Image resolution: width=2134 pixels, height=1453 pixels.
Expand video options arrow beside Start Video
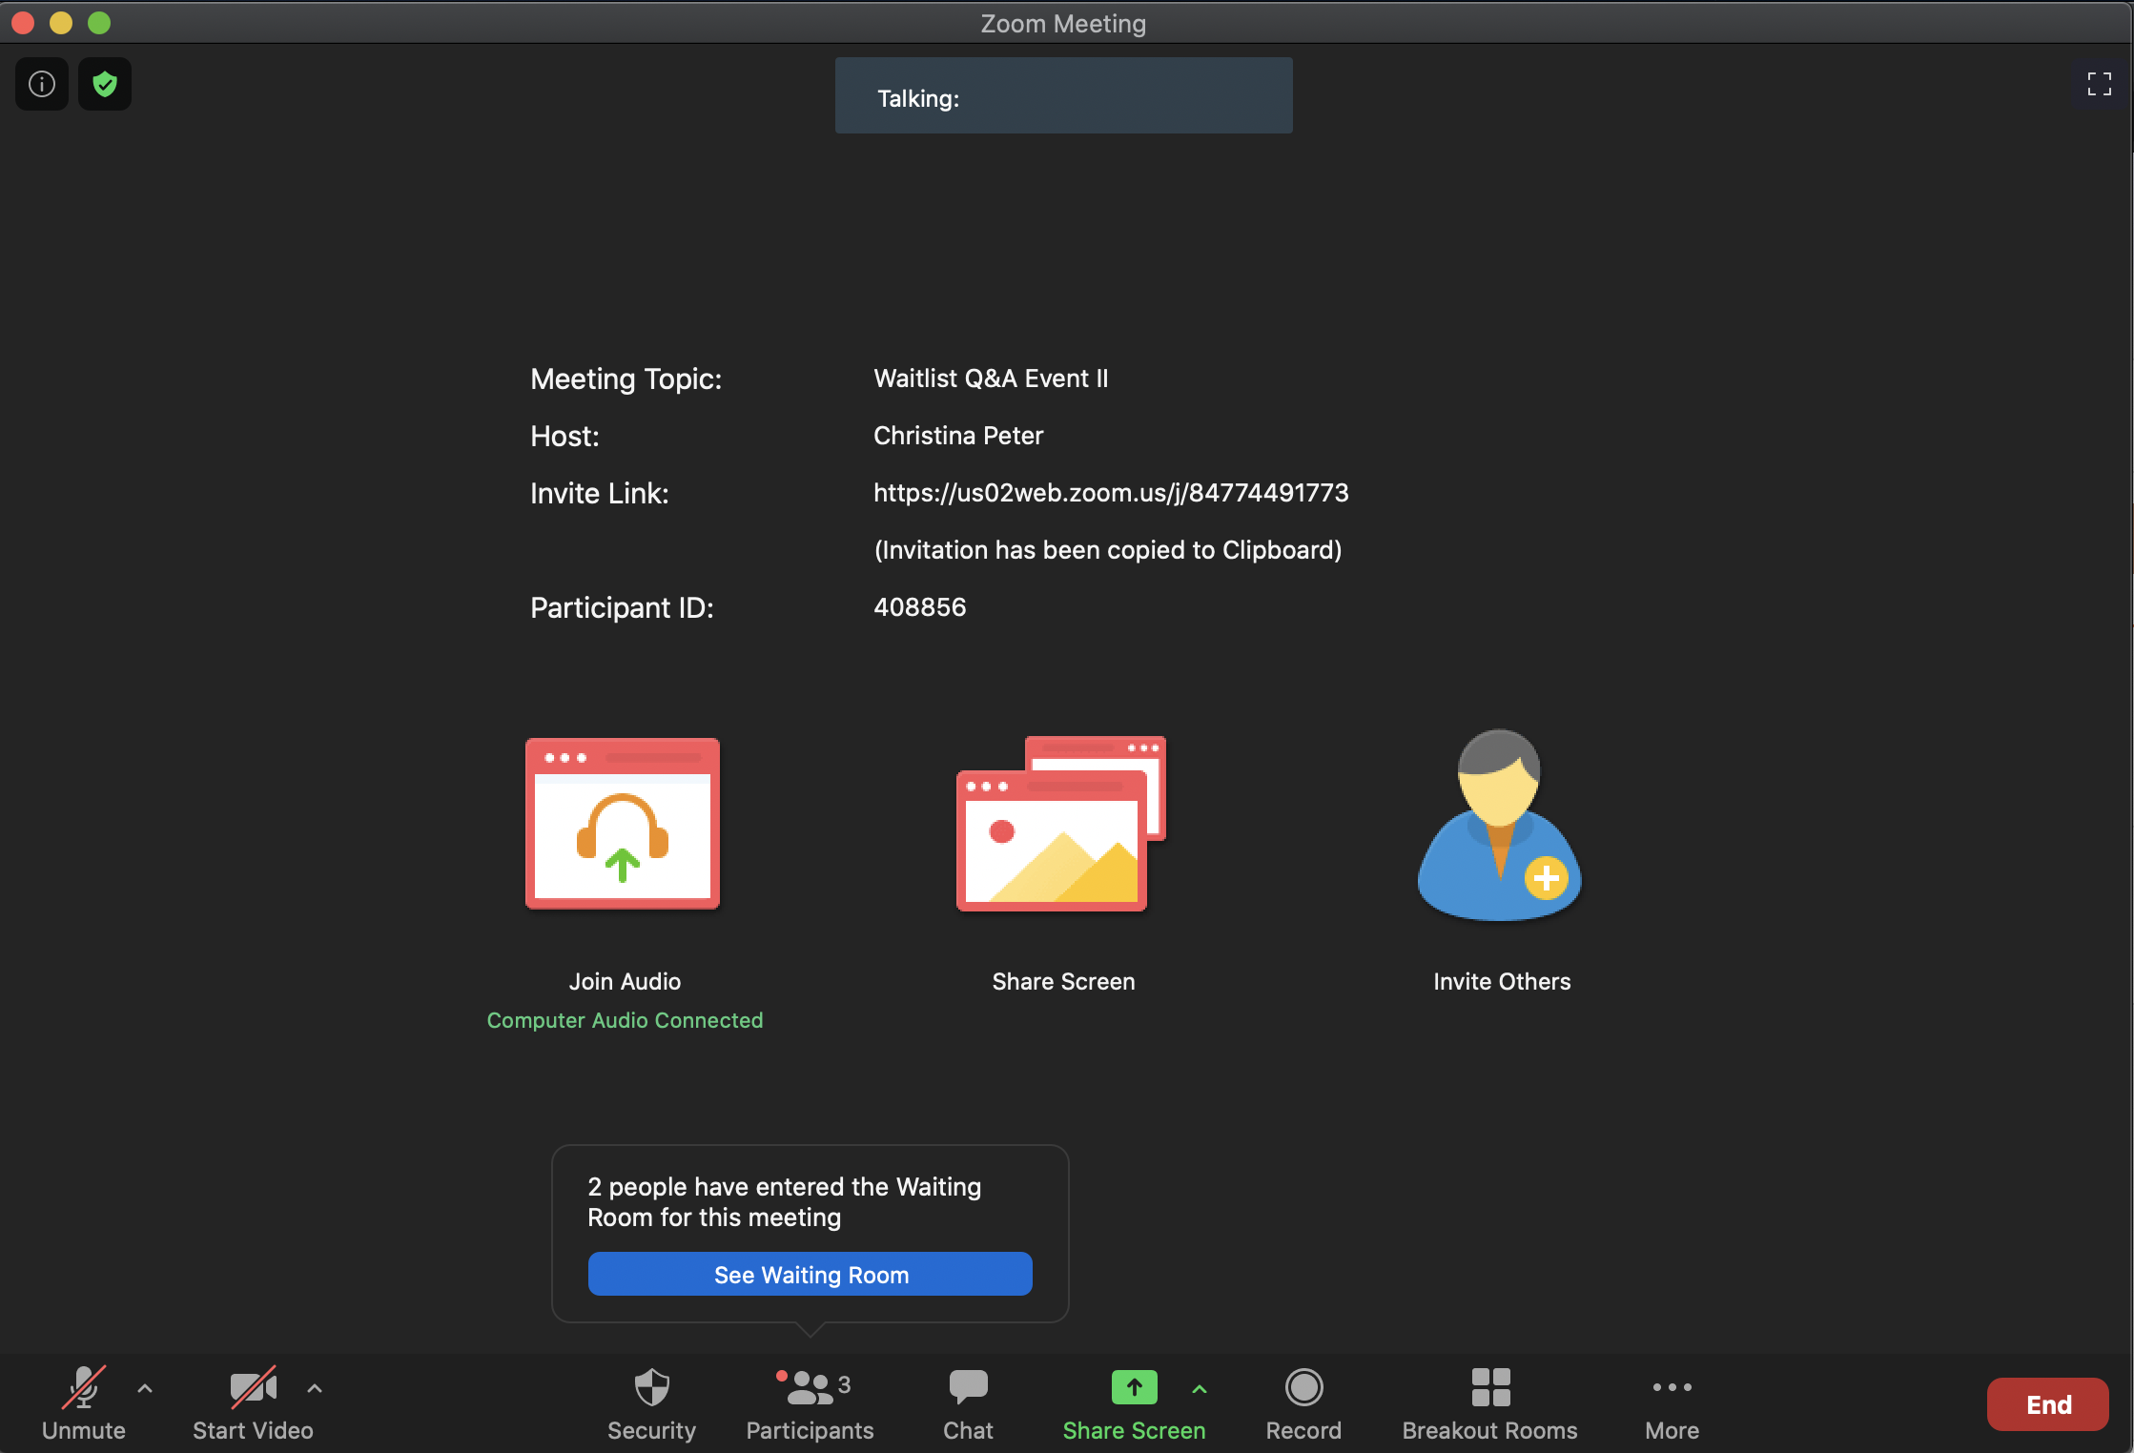pyautogui.click(x=315, y=1389)
